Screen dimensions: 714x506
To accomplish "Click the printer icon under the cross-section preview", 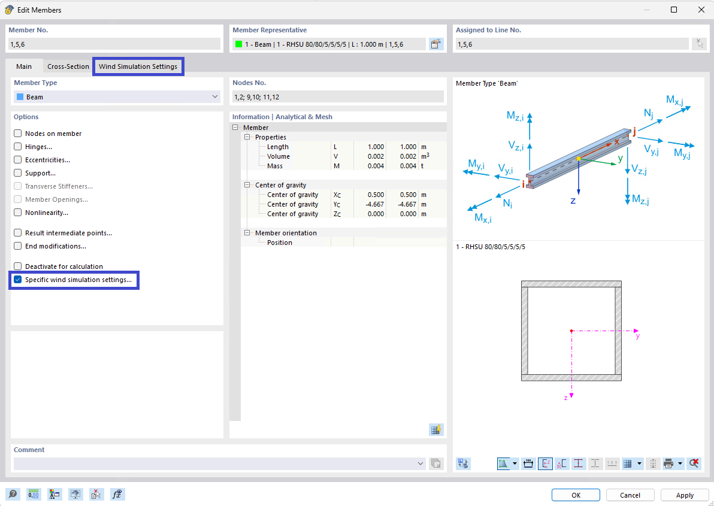I will (668, 463).
